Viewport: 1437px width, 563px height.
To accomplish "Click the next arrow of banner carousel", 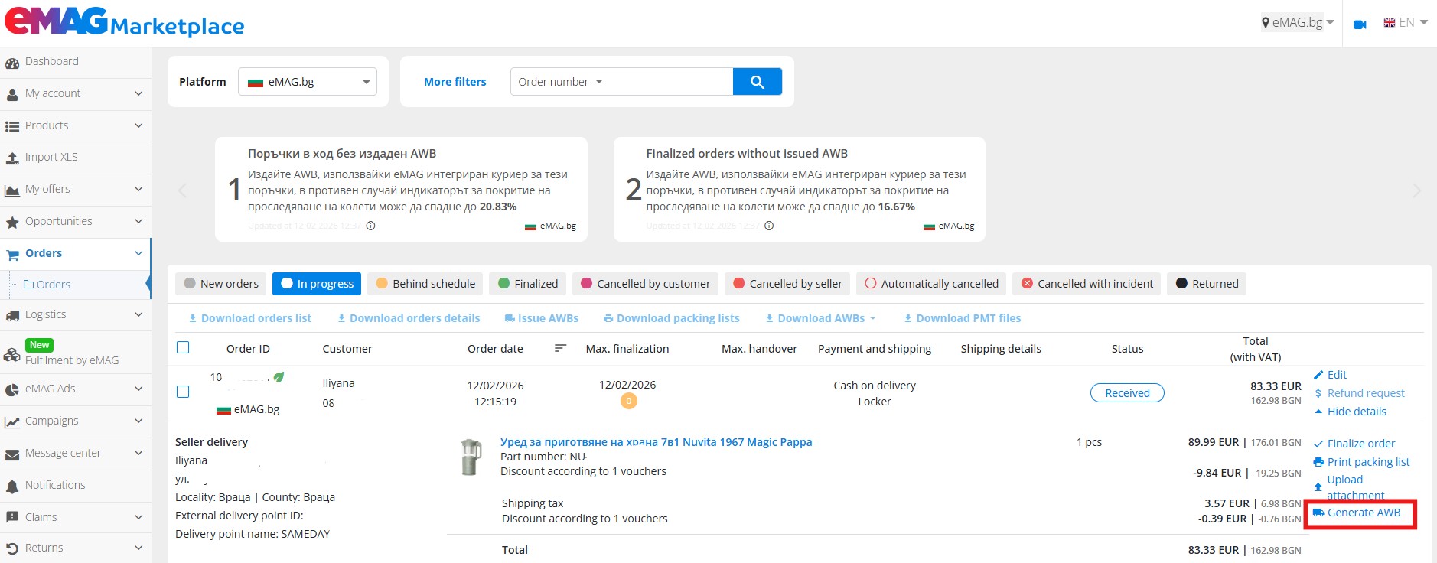I will 1416,190.
